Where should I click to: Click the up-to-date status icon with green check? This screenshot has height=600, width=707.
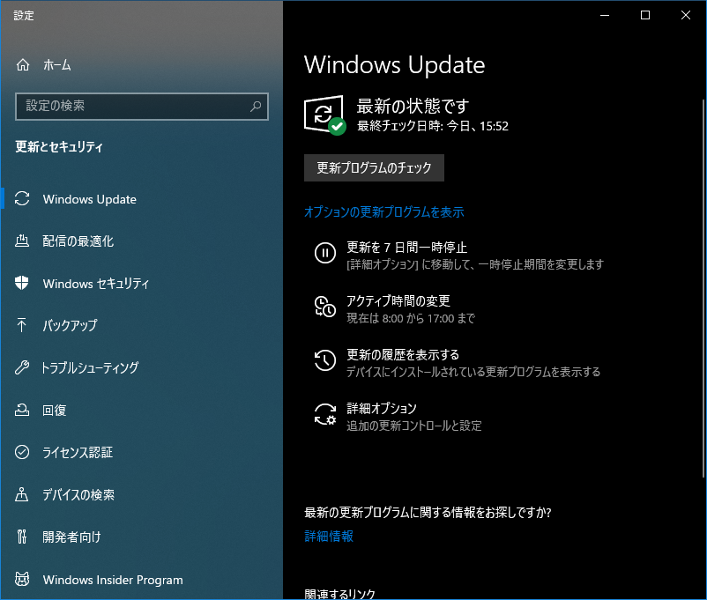(325, 115)
